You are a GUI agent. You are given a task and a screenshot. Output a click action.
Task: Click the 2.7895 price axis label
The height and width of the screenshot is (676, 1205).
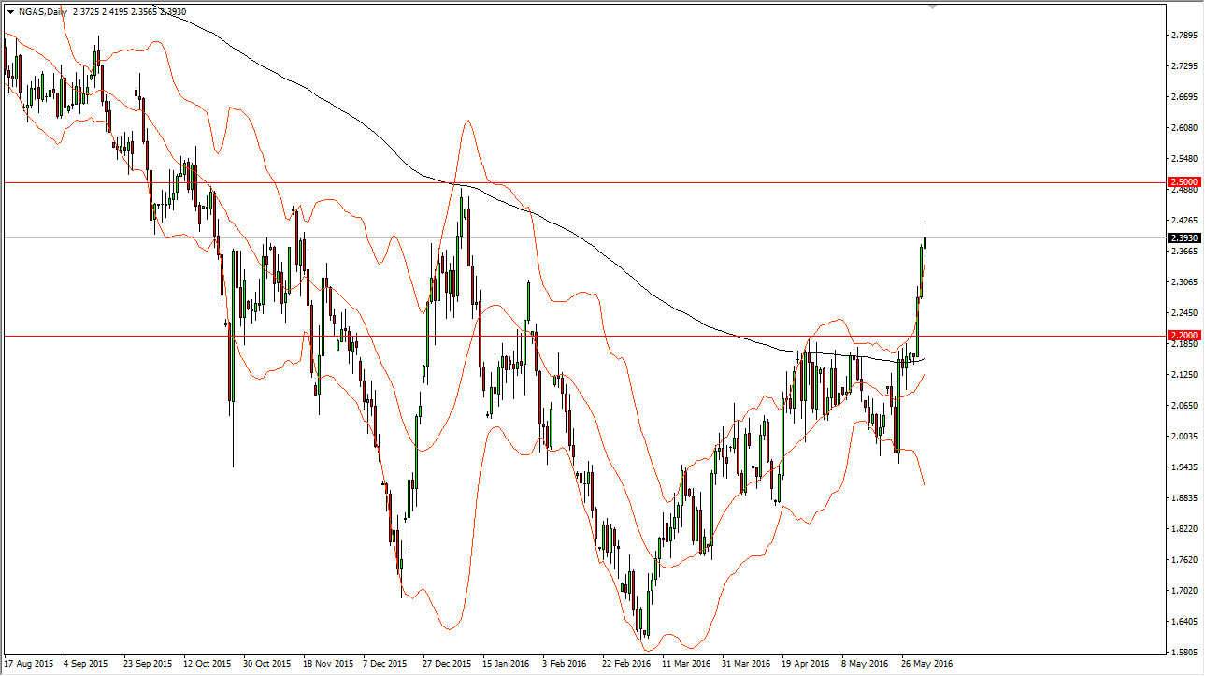coord(1183,36)
